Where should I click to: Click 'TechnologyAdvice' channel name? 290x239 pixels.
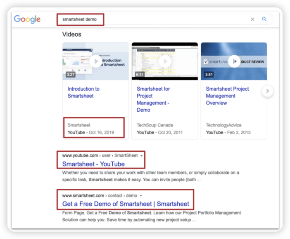223,125
